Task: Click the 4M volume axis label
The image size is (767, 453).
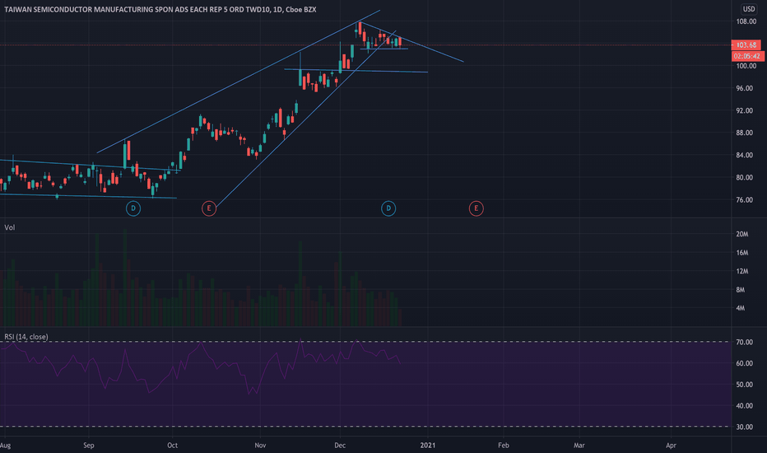Action: pos(740,308)
